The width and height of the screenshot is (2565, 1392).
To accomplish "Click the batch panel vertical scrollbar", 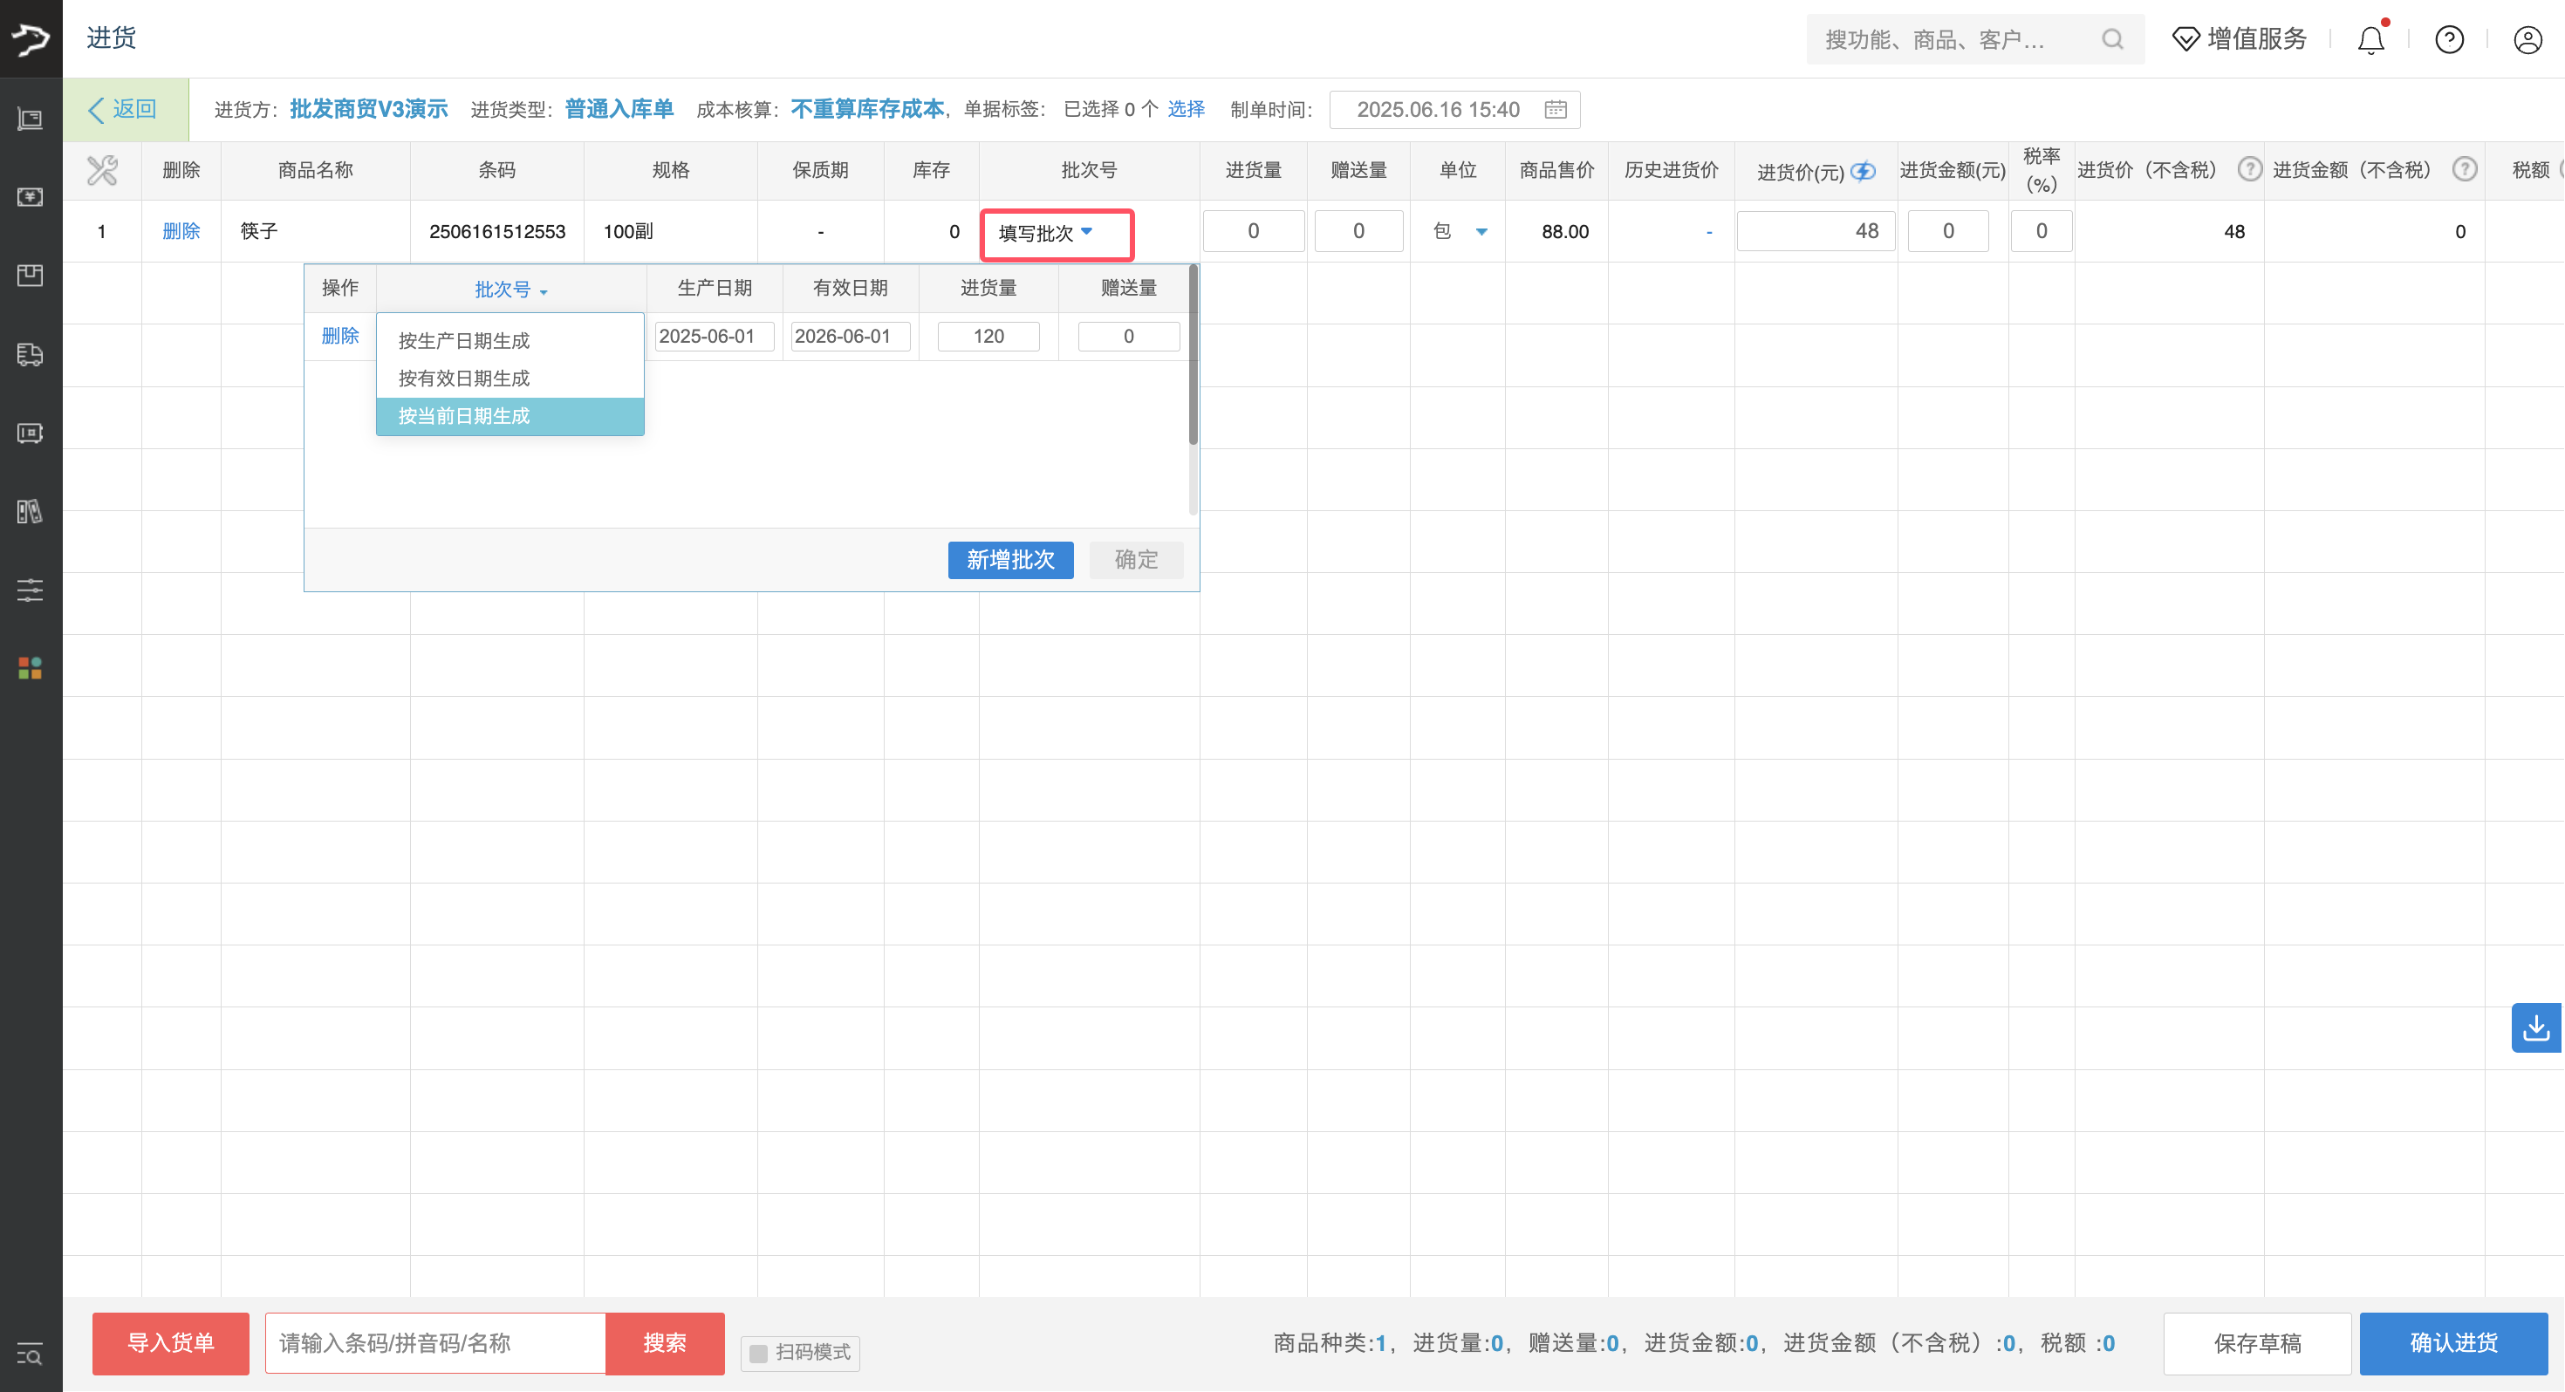I will click(x=1193, y=356).
